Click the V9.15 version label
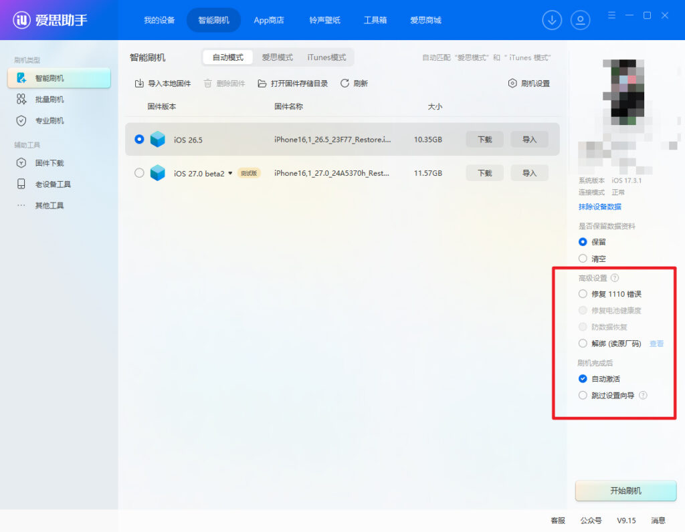The width and height of the screenshot is (685, 532). (626, 520)
